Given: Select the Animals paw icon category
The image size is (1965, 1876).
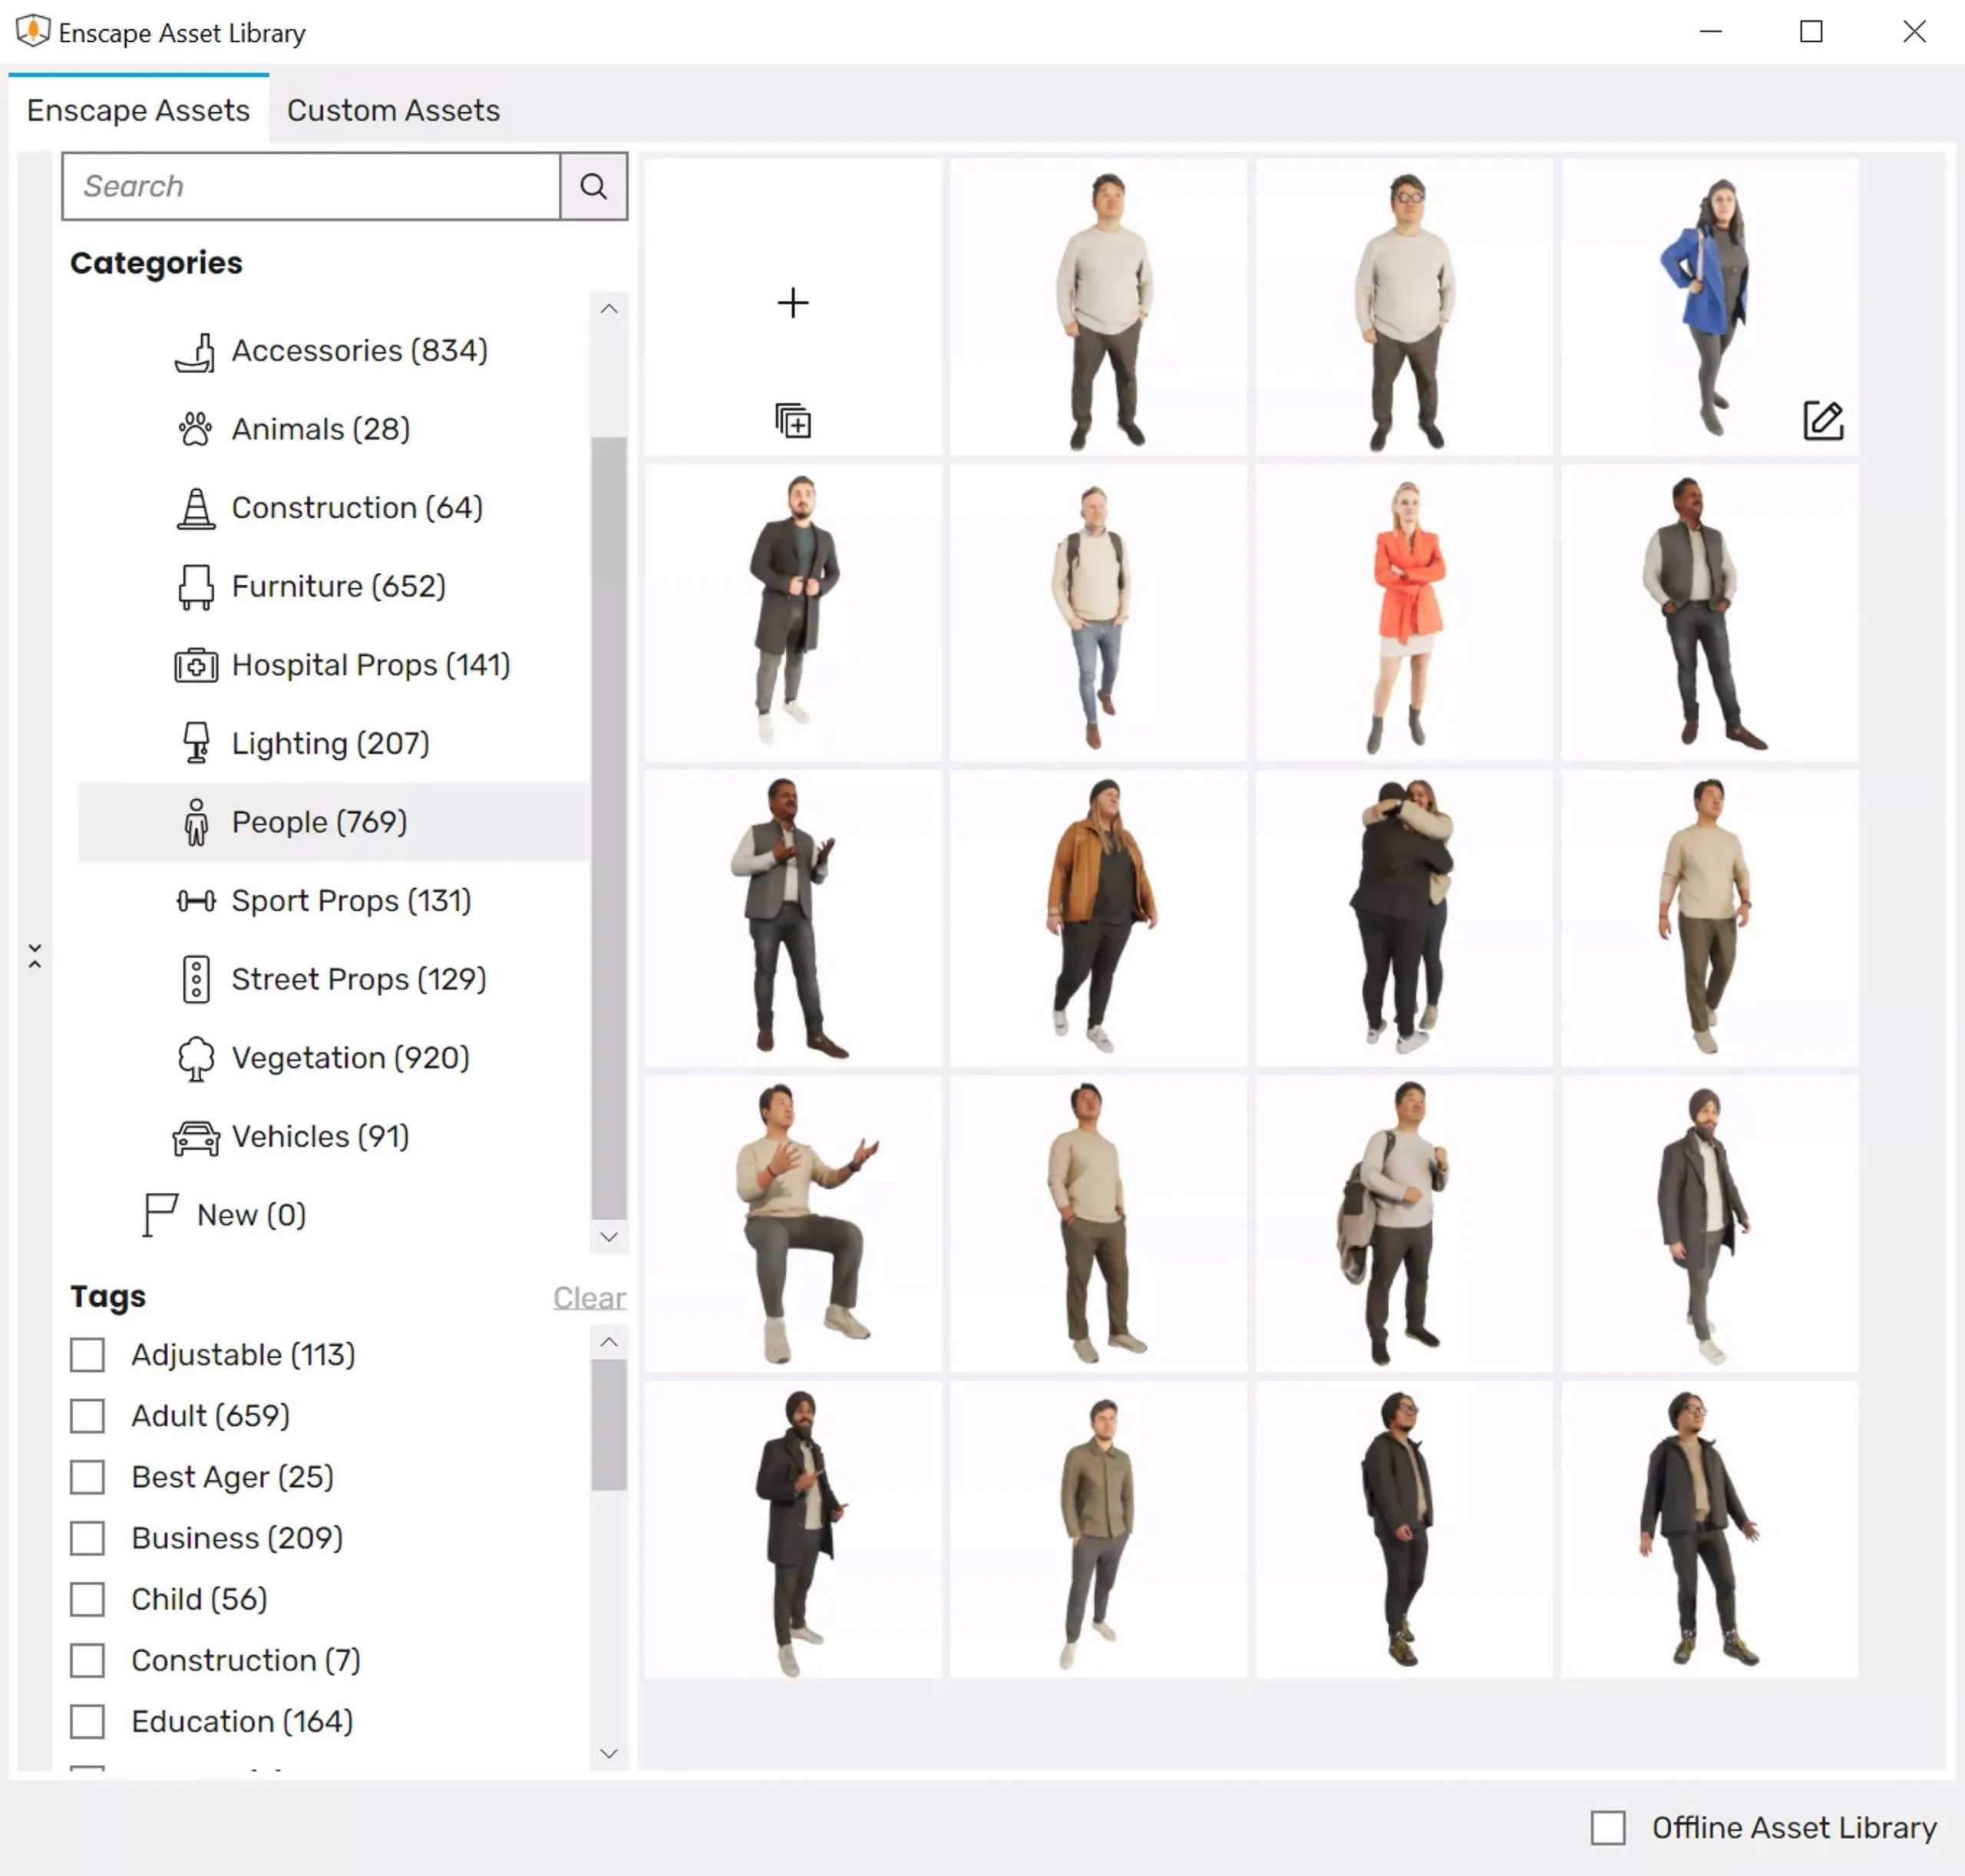Looking at the screenshot, I should click(195, 429).
